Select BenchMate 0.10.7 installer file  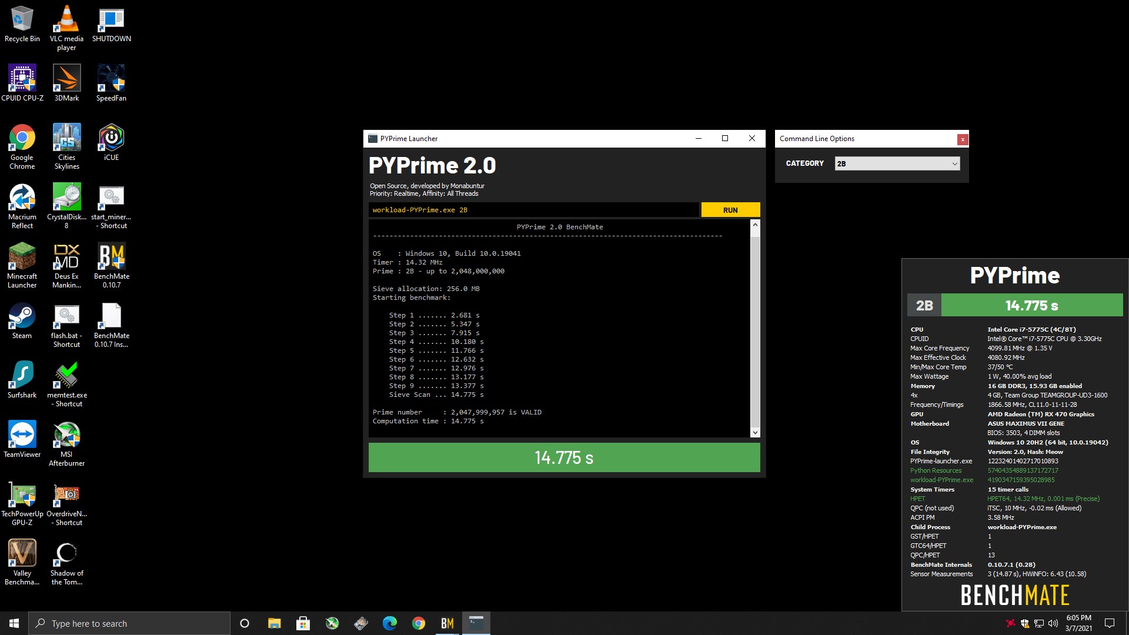point(111,325)
